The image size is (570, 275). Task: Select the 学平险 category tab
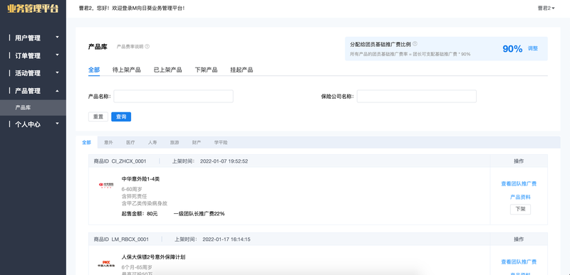pos(221,142)
